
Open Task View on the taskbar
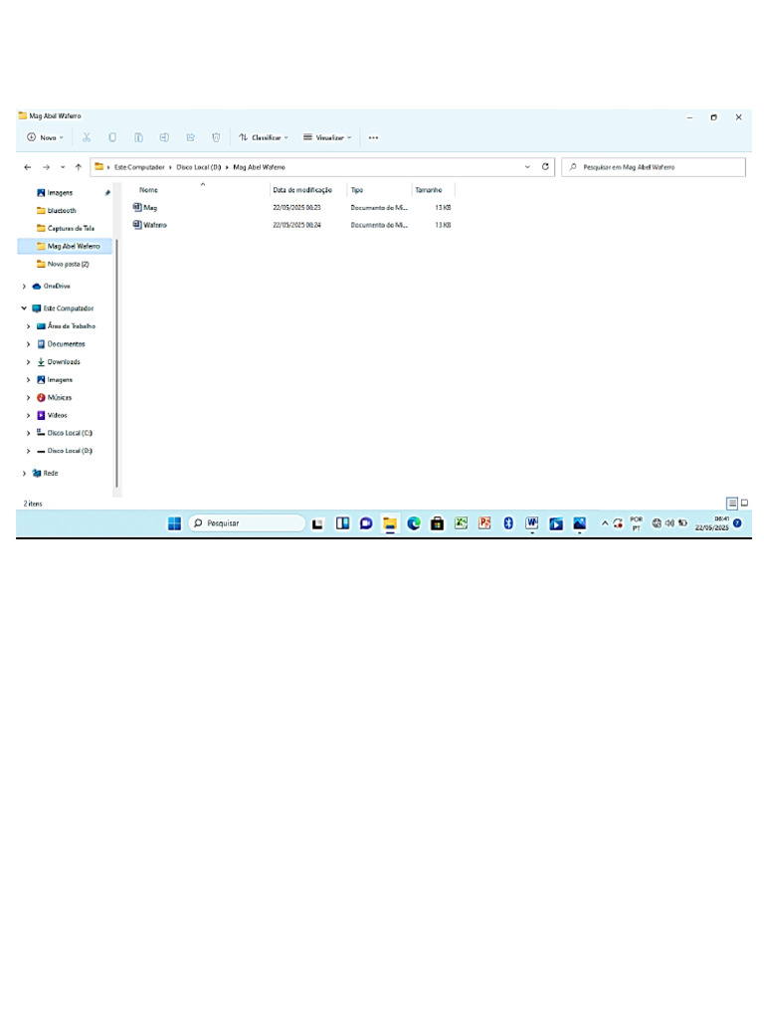(317, 523)
